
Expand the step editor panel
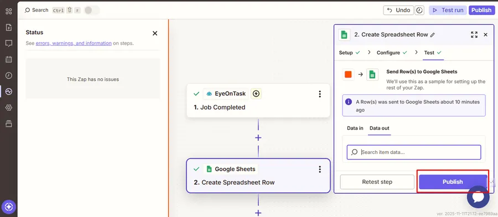click(474, 35)
